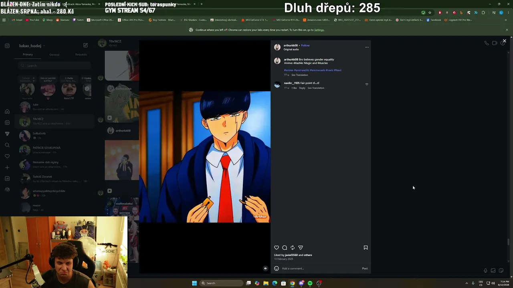Go to Instagram Home in sidebar
Image resolution: width=513 pixels, height=288 pixels.
click(x=7, y=112)
